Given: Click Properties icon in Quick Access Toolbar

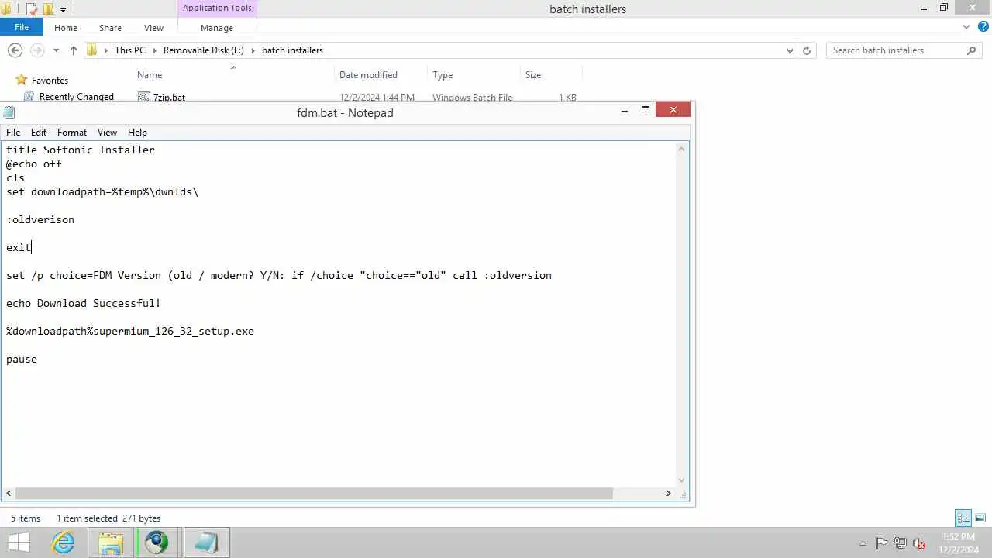Looking at the screenshot, I should pyautogui.click(x=32, y=9).
